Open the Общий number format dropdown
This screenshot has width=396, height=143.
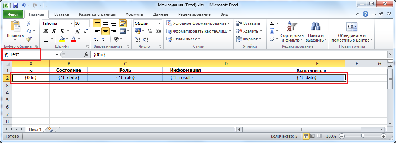[x=159, y=23]
